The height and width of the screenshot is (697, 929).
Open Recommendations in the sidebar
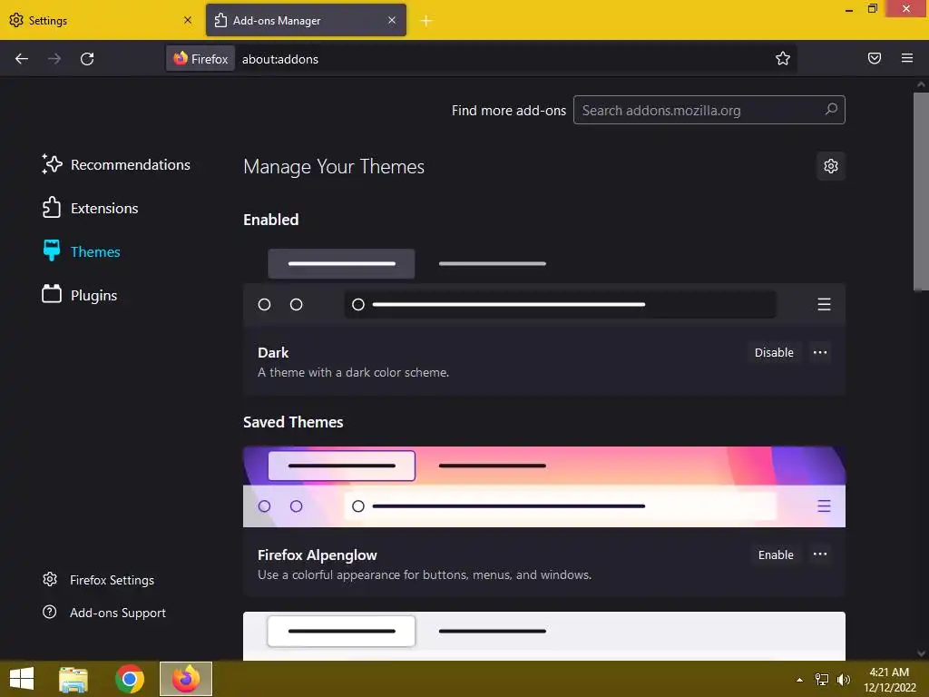pos(116,164)
